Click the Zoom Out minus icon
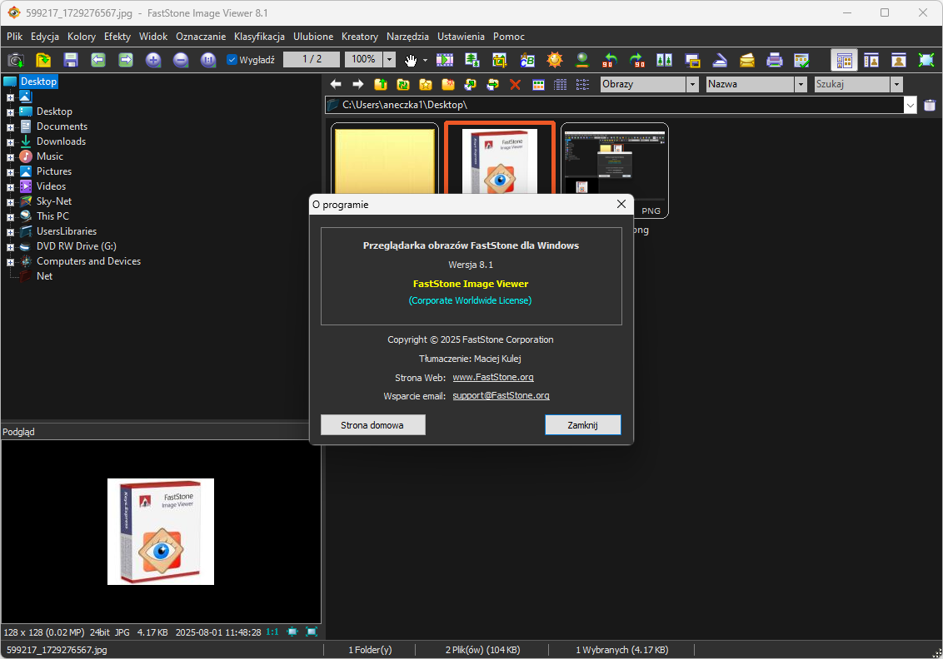 (181, 60)
